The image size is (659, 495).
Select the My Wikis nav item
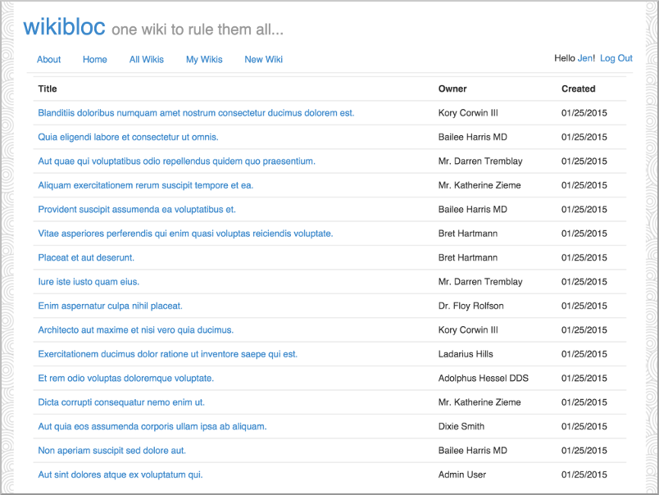click(204, 60)
